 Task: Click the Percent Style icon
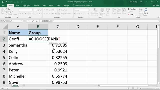pos(79,14)
